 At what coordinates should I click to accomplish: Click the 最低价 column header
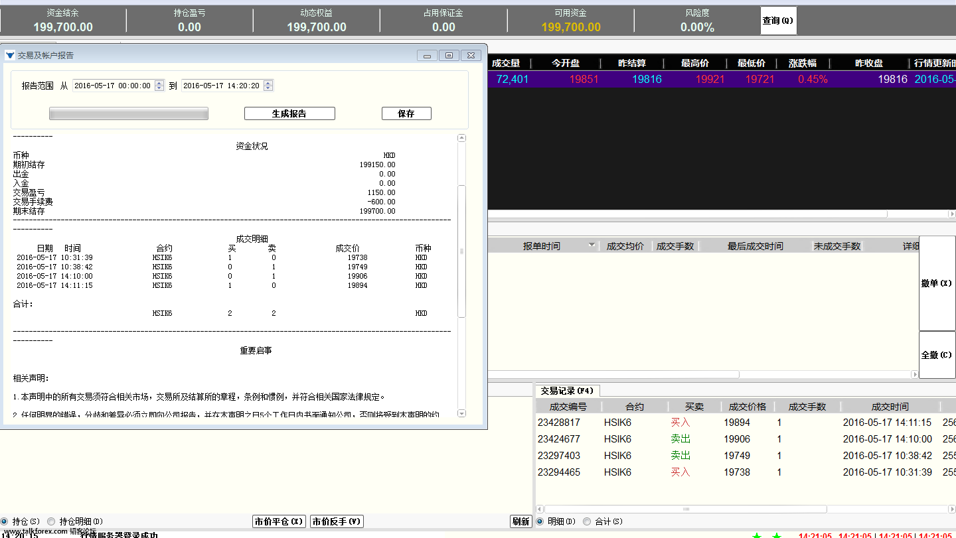point(752,63)
